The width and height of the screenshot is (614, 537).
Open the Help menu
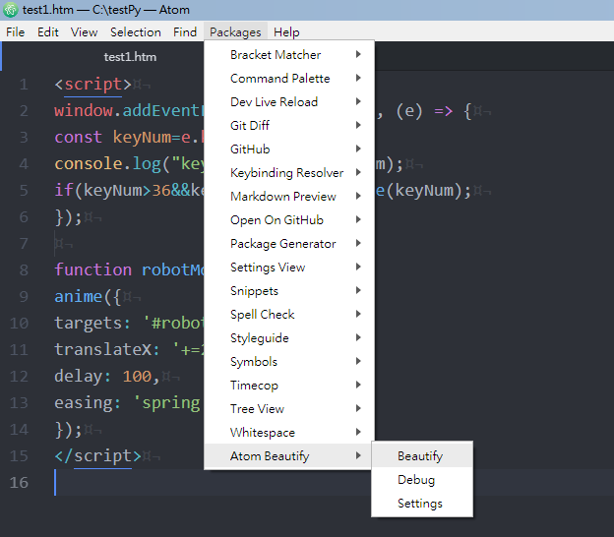(286, 32)
